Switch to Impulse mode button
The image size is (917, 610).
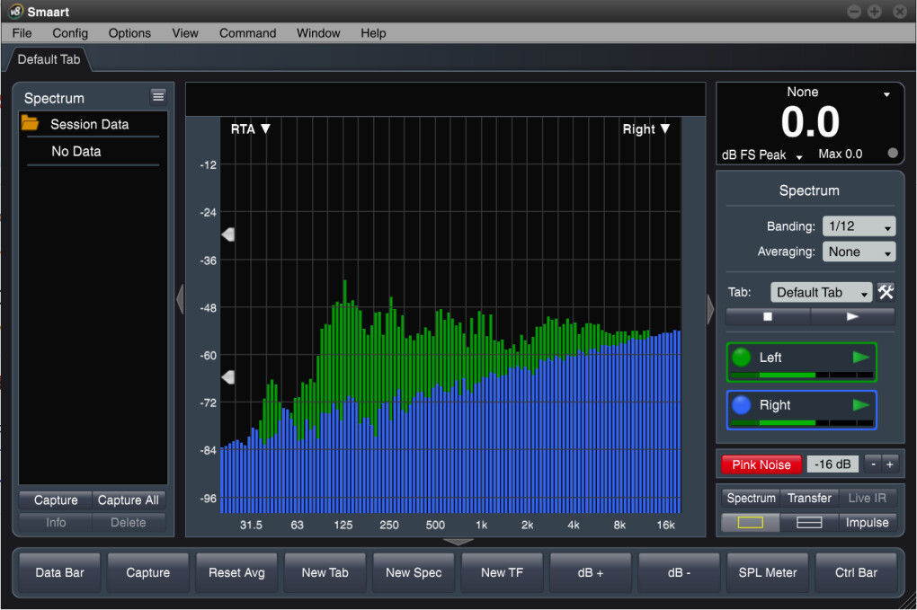tap(868, 522)
